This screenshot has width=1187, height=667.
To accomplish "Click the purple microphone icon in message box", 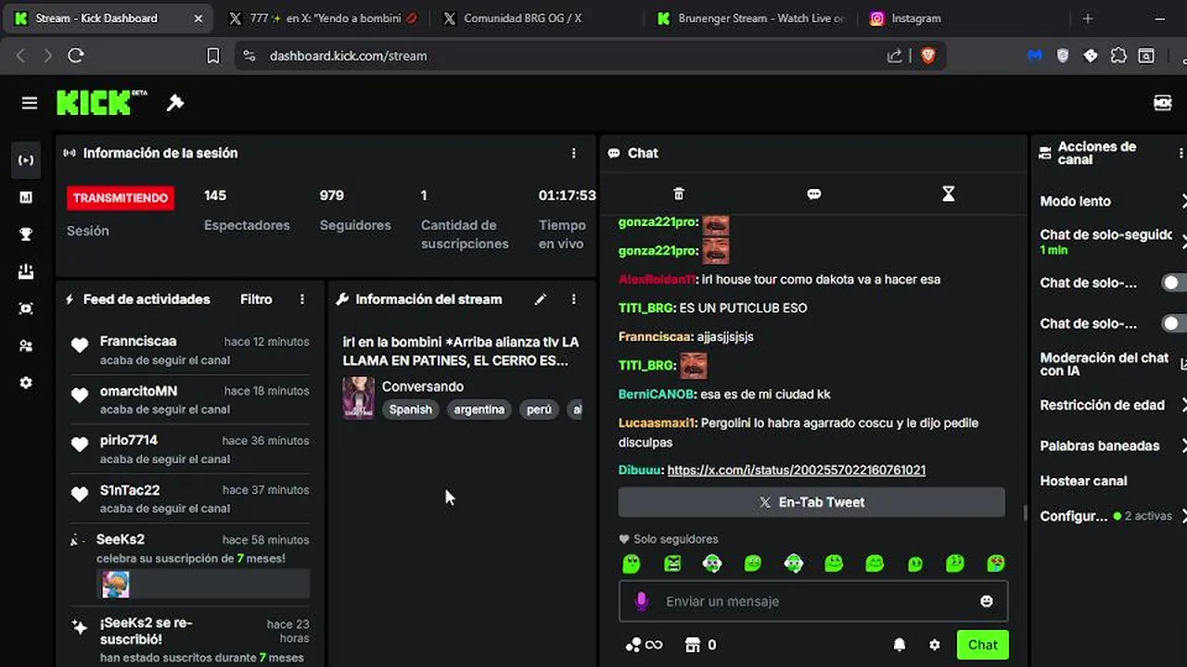I will click(641, 601).
